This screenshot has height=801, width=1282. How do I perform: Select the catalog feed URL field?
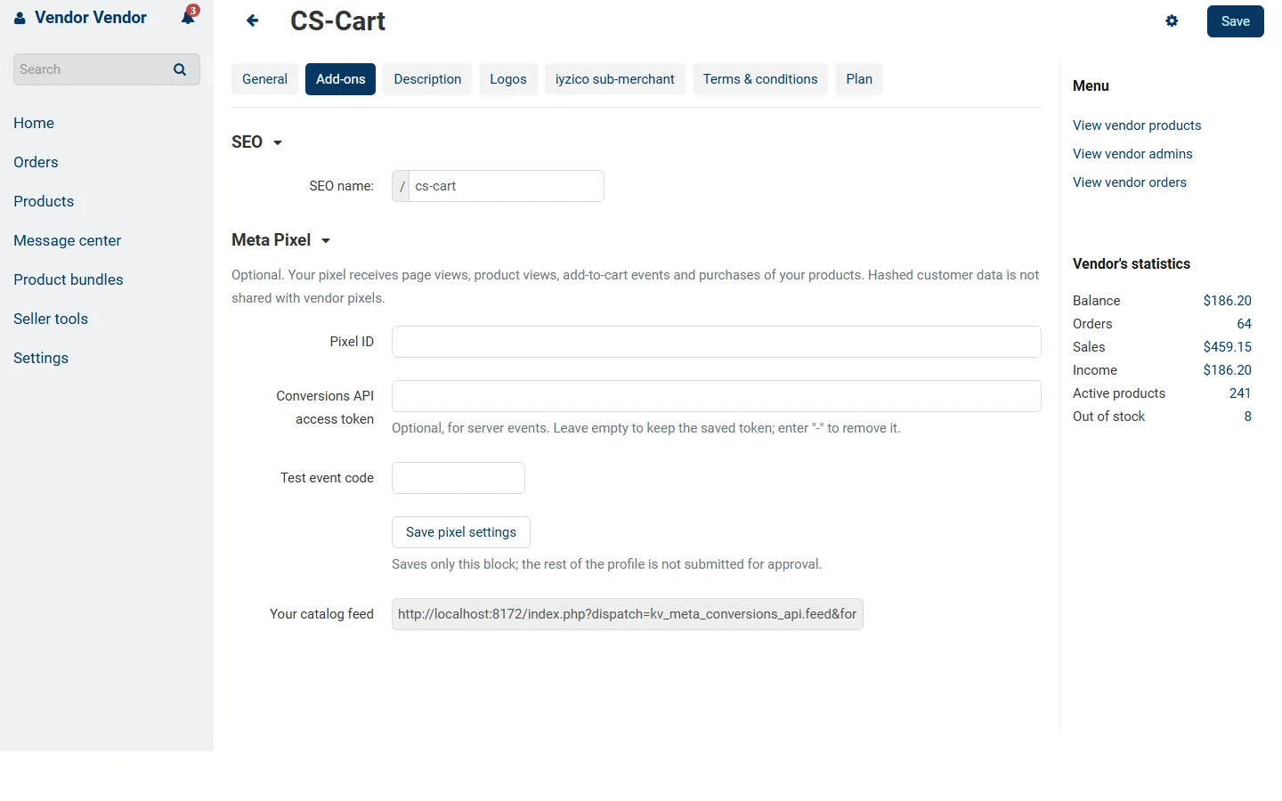(x=628, y=614)
